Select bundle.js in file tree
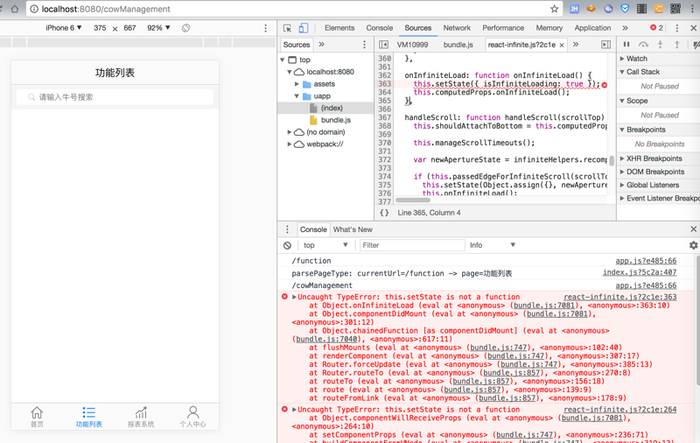 [x=336, y=120]
